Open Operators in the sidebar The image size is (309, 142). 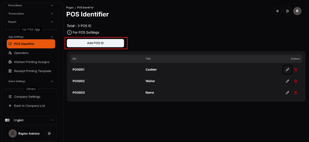[x=21, y=53]
